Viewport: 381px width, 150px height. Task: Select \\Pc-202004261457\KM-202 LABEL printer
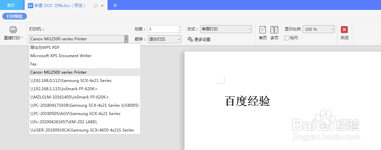pos(85,122)
